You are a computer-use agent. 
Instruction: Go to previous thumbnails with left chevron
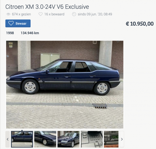click(x=7, y=139)
